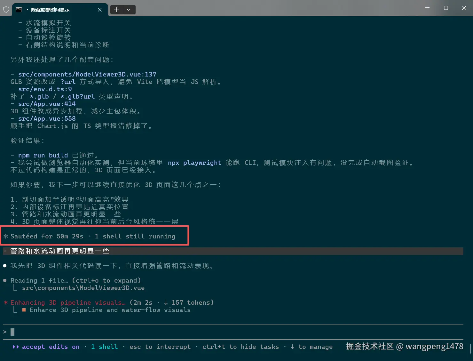
Task: Click the spinner icon beside Sautéed status
Action: (x=5, y=236)
